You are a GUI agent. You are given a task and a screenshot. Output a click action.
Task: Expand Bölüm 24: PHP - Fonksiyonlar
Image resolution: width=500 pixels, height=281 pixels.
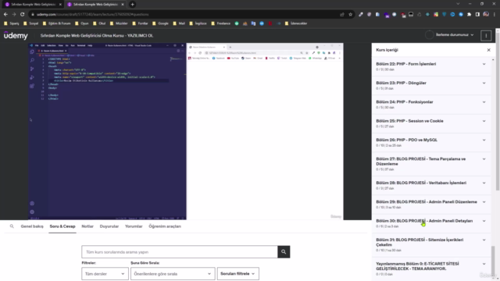[x=431, y=105]
